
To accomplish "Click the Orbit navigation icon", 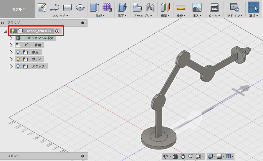I will [x=166, y=156].
